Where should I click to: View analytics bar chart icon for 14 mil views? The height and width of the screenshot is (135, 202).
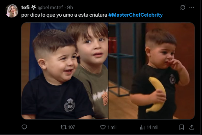(x=142, y=127)
